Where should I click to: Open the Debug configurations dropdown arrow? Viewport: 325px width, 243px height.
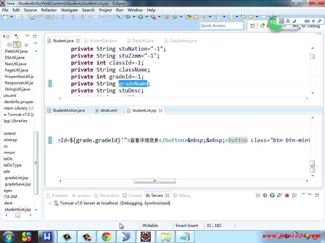tap(134, 17)
